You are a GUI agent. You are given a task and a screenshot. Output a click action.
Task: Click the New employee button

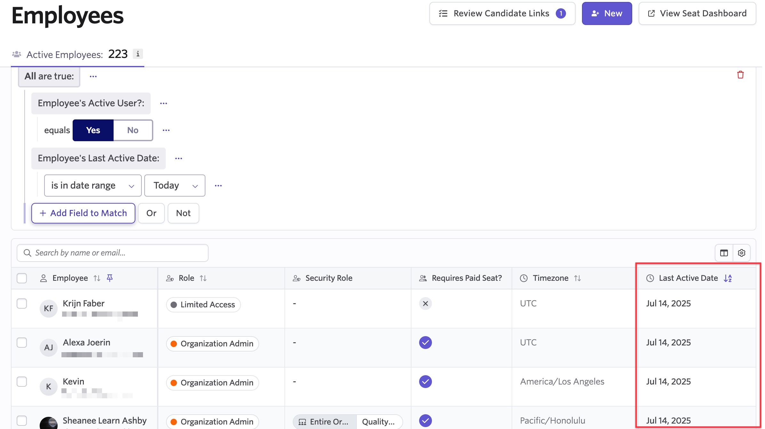coord(607,13)
